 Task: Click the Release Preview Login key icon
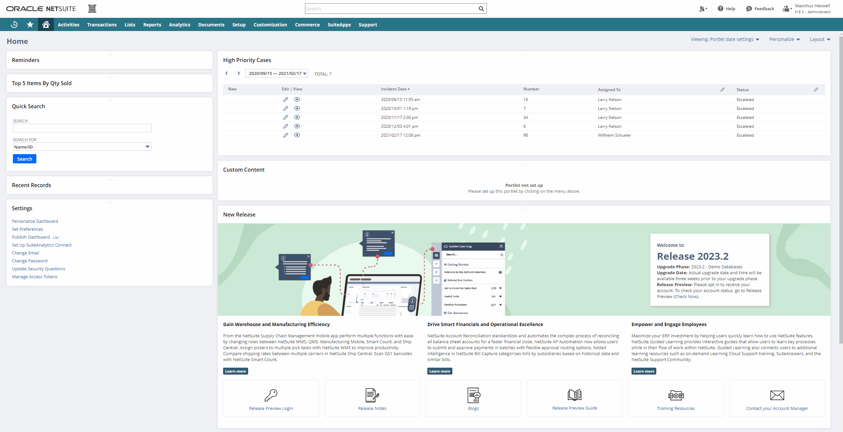[271, 395]
